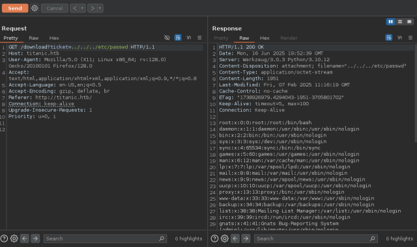
Task: Click the Response panel vertical scrollbar
Action: click(416, 93)
